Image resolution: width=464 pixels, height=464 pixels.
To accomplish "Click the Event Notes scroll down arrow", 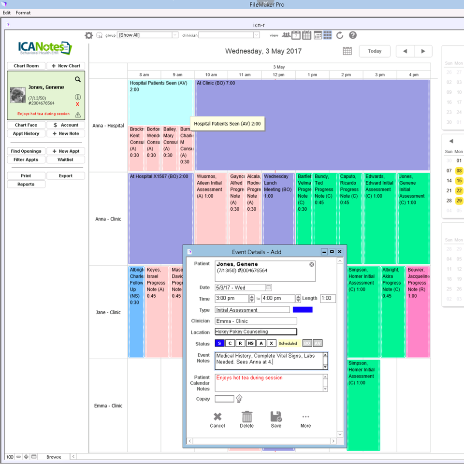I will click(x=325, y=367).
